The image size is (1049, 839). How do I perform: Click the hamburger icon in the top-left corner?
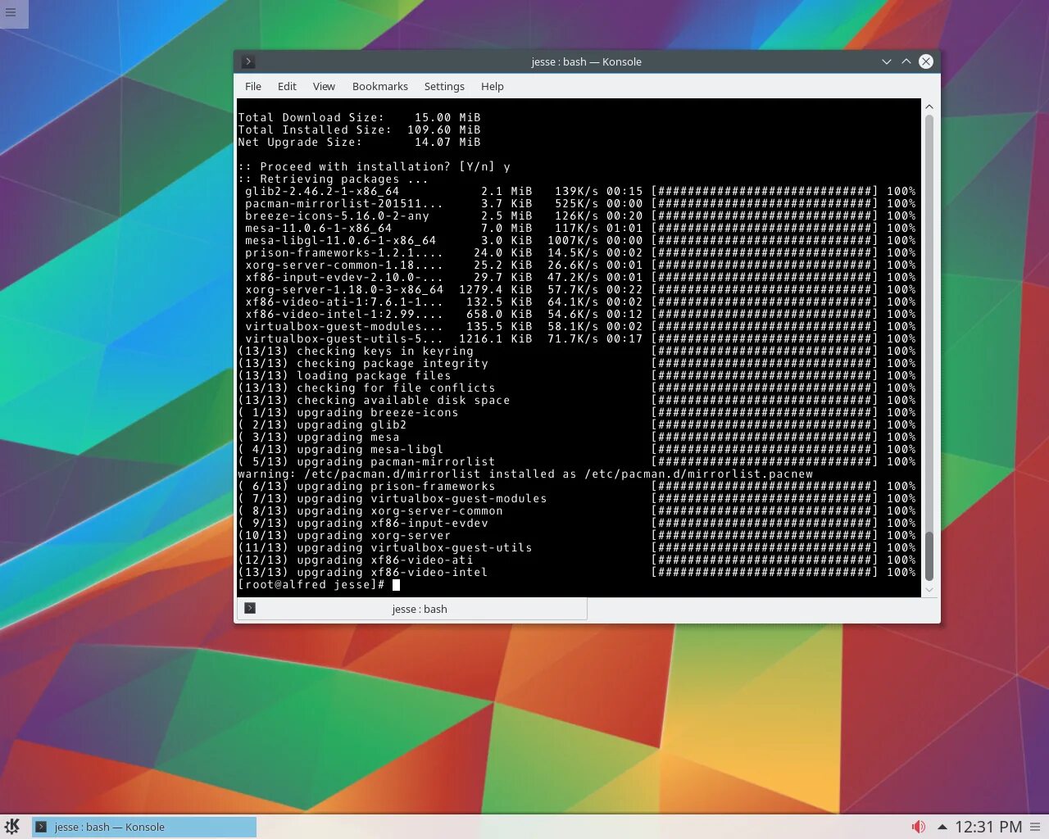(12, 14)
